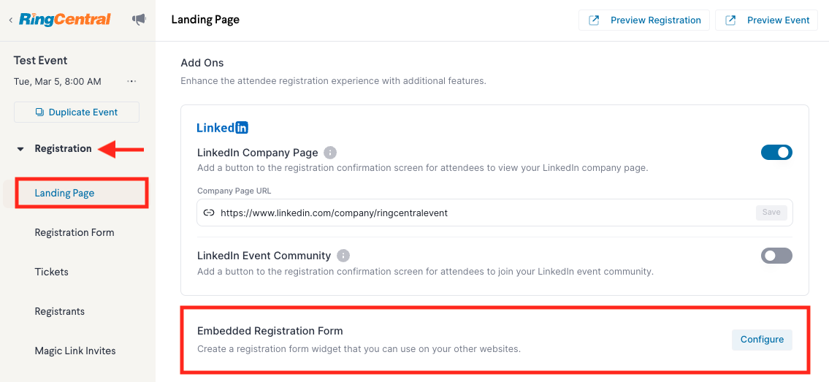Open the megaphone announcements icon
Viewport: 829px width, 382px height.
pyautogui.click(x=139, y=20)
